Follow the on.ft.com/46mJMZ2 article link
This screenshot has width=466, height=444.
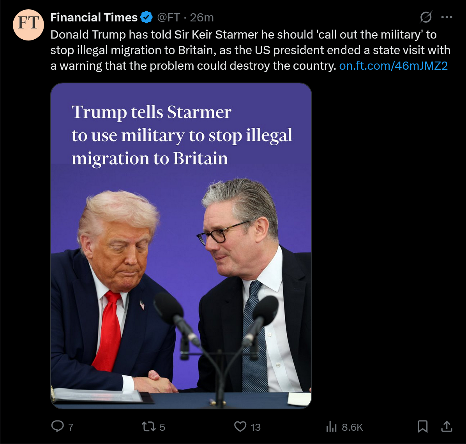coord(393,66)
